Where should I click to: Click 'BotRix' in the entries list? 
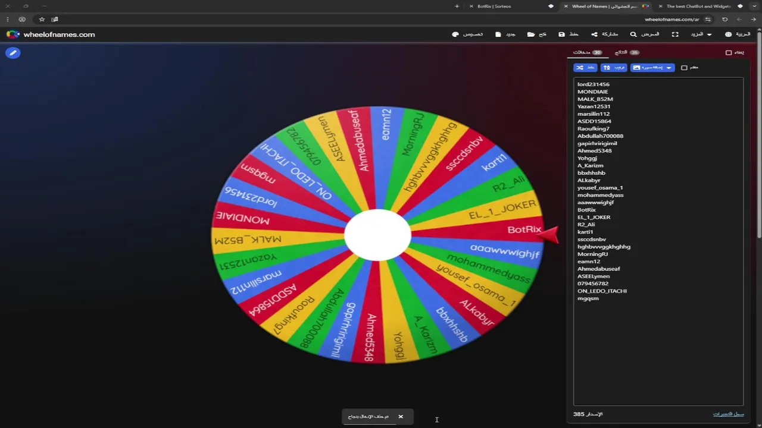[586, 210]
